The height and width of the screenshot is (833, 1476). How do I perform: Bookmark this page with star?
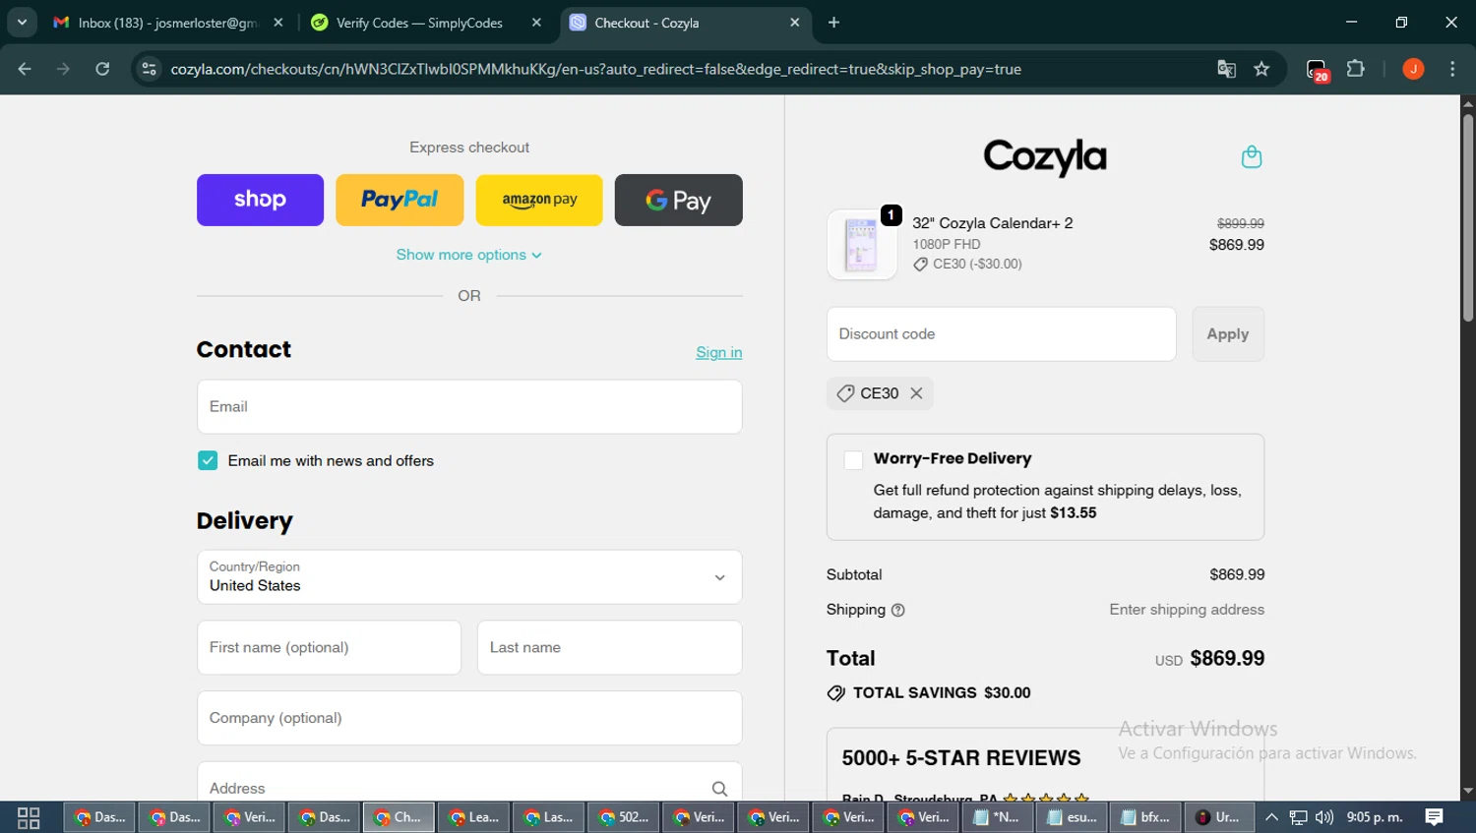(1261, 69)
